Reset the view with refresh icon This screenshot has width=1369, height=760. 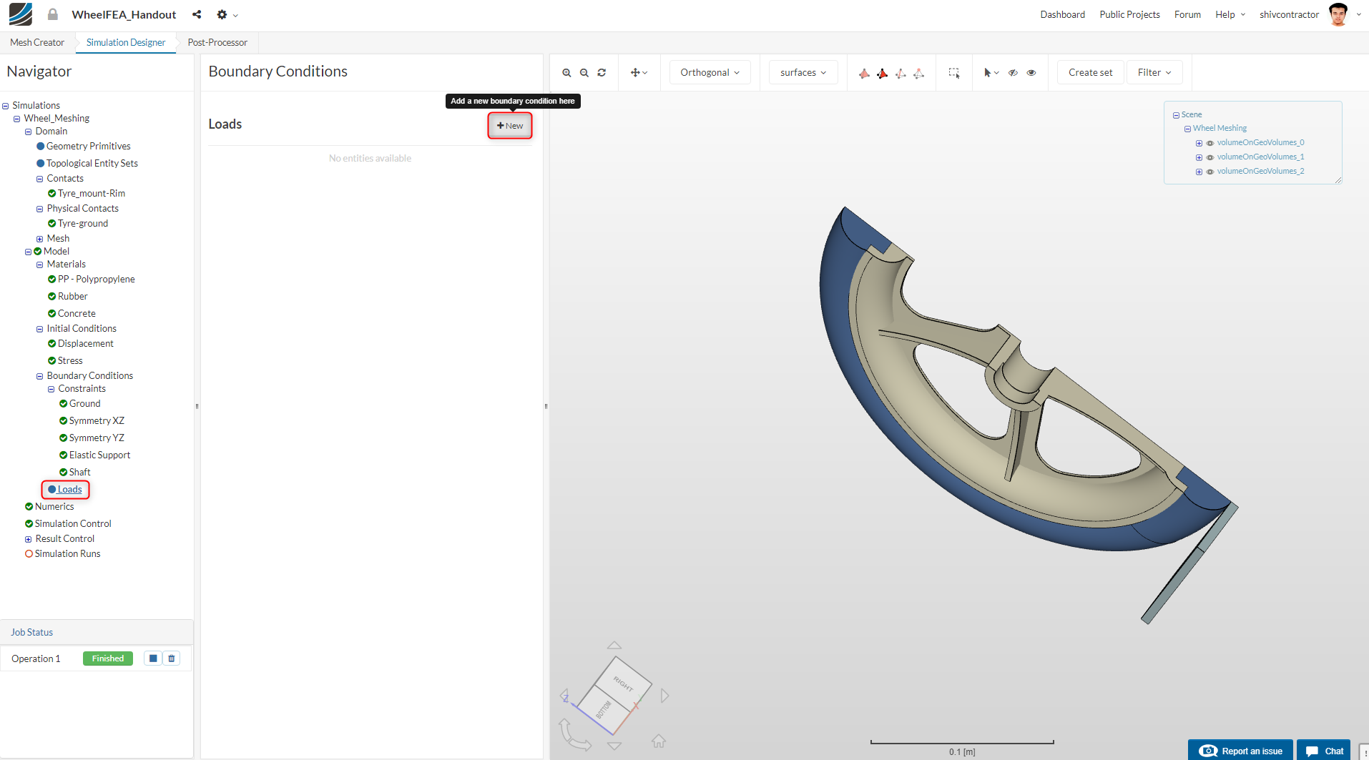pyautogui.click(x=602, y=73)
